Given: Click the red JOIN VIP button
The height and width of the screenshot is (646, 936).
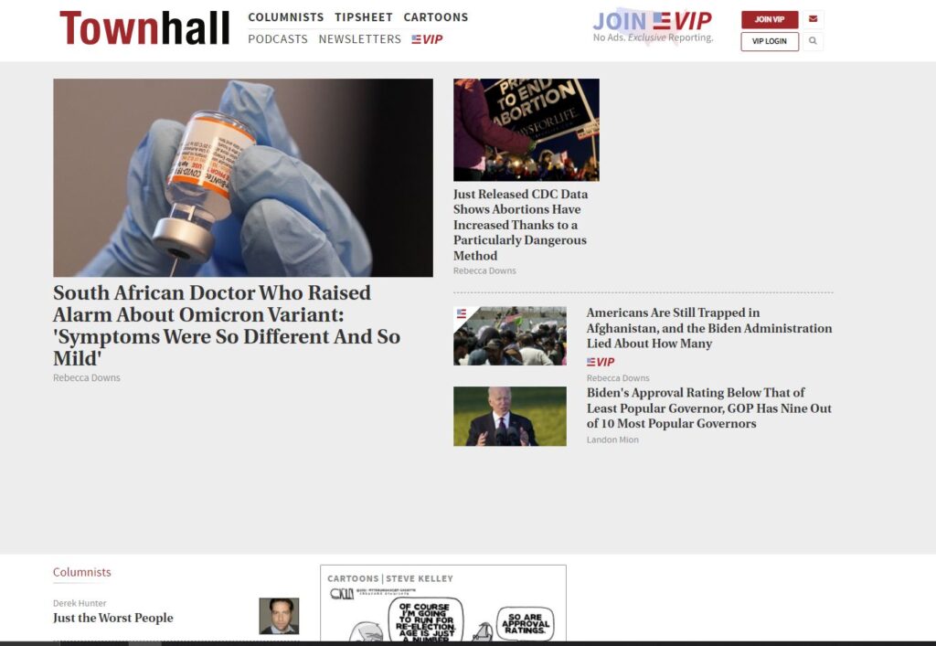Looking at the screenshot, I should pos(770,19).
